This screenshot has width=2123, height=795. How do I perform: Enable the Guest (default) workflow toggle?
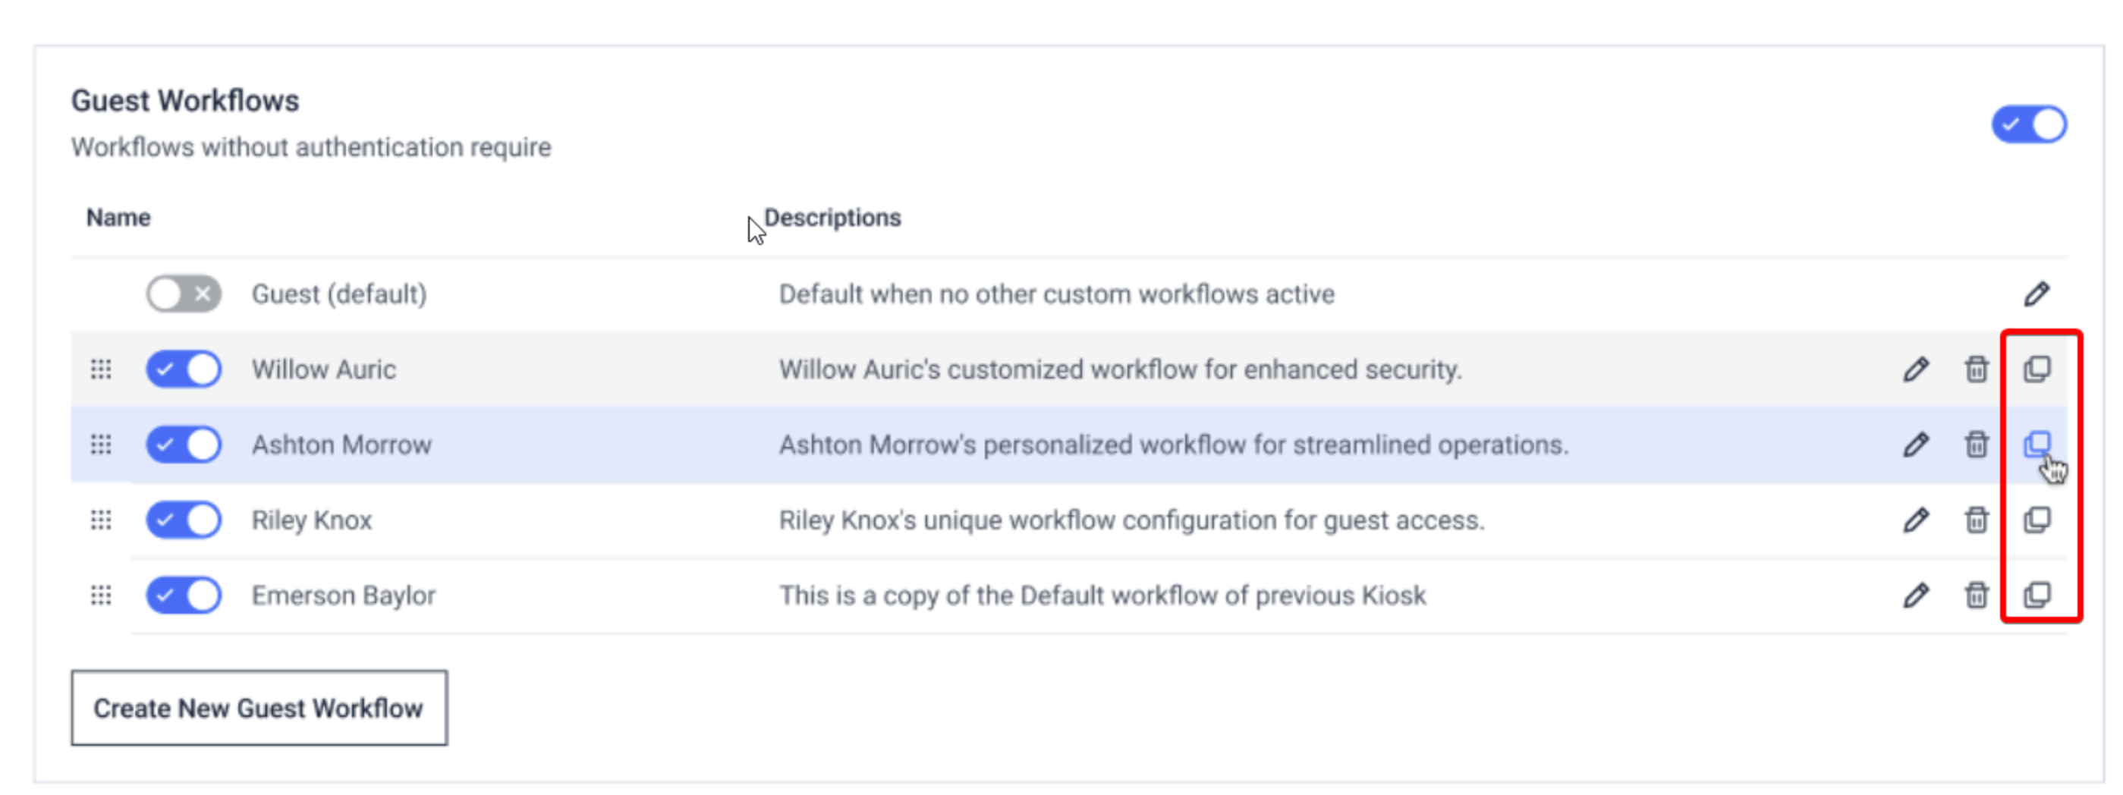pos(183,294)
